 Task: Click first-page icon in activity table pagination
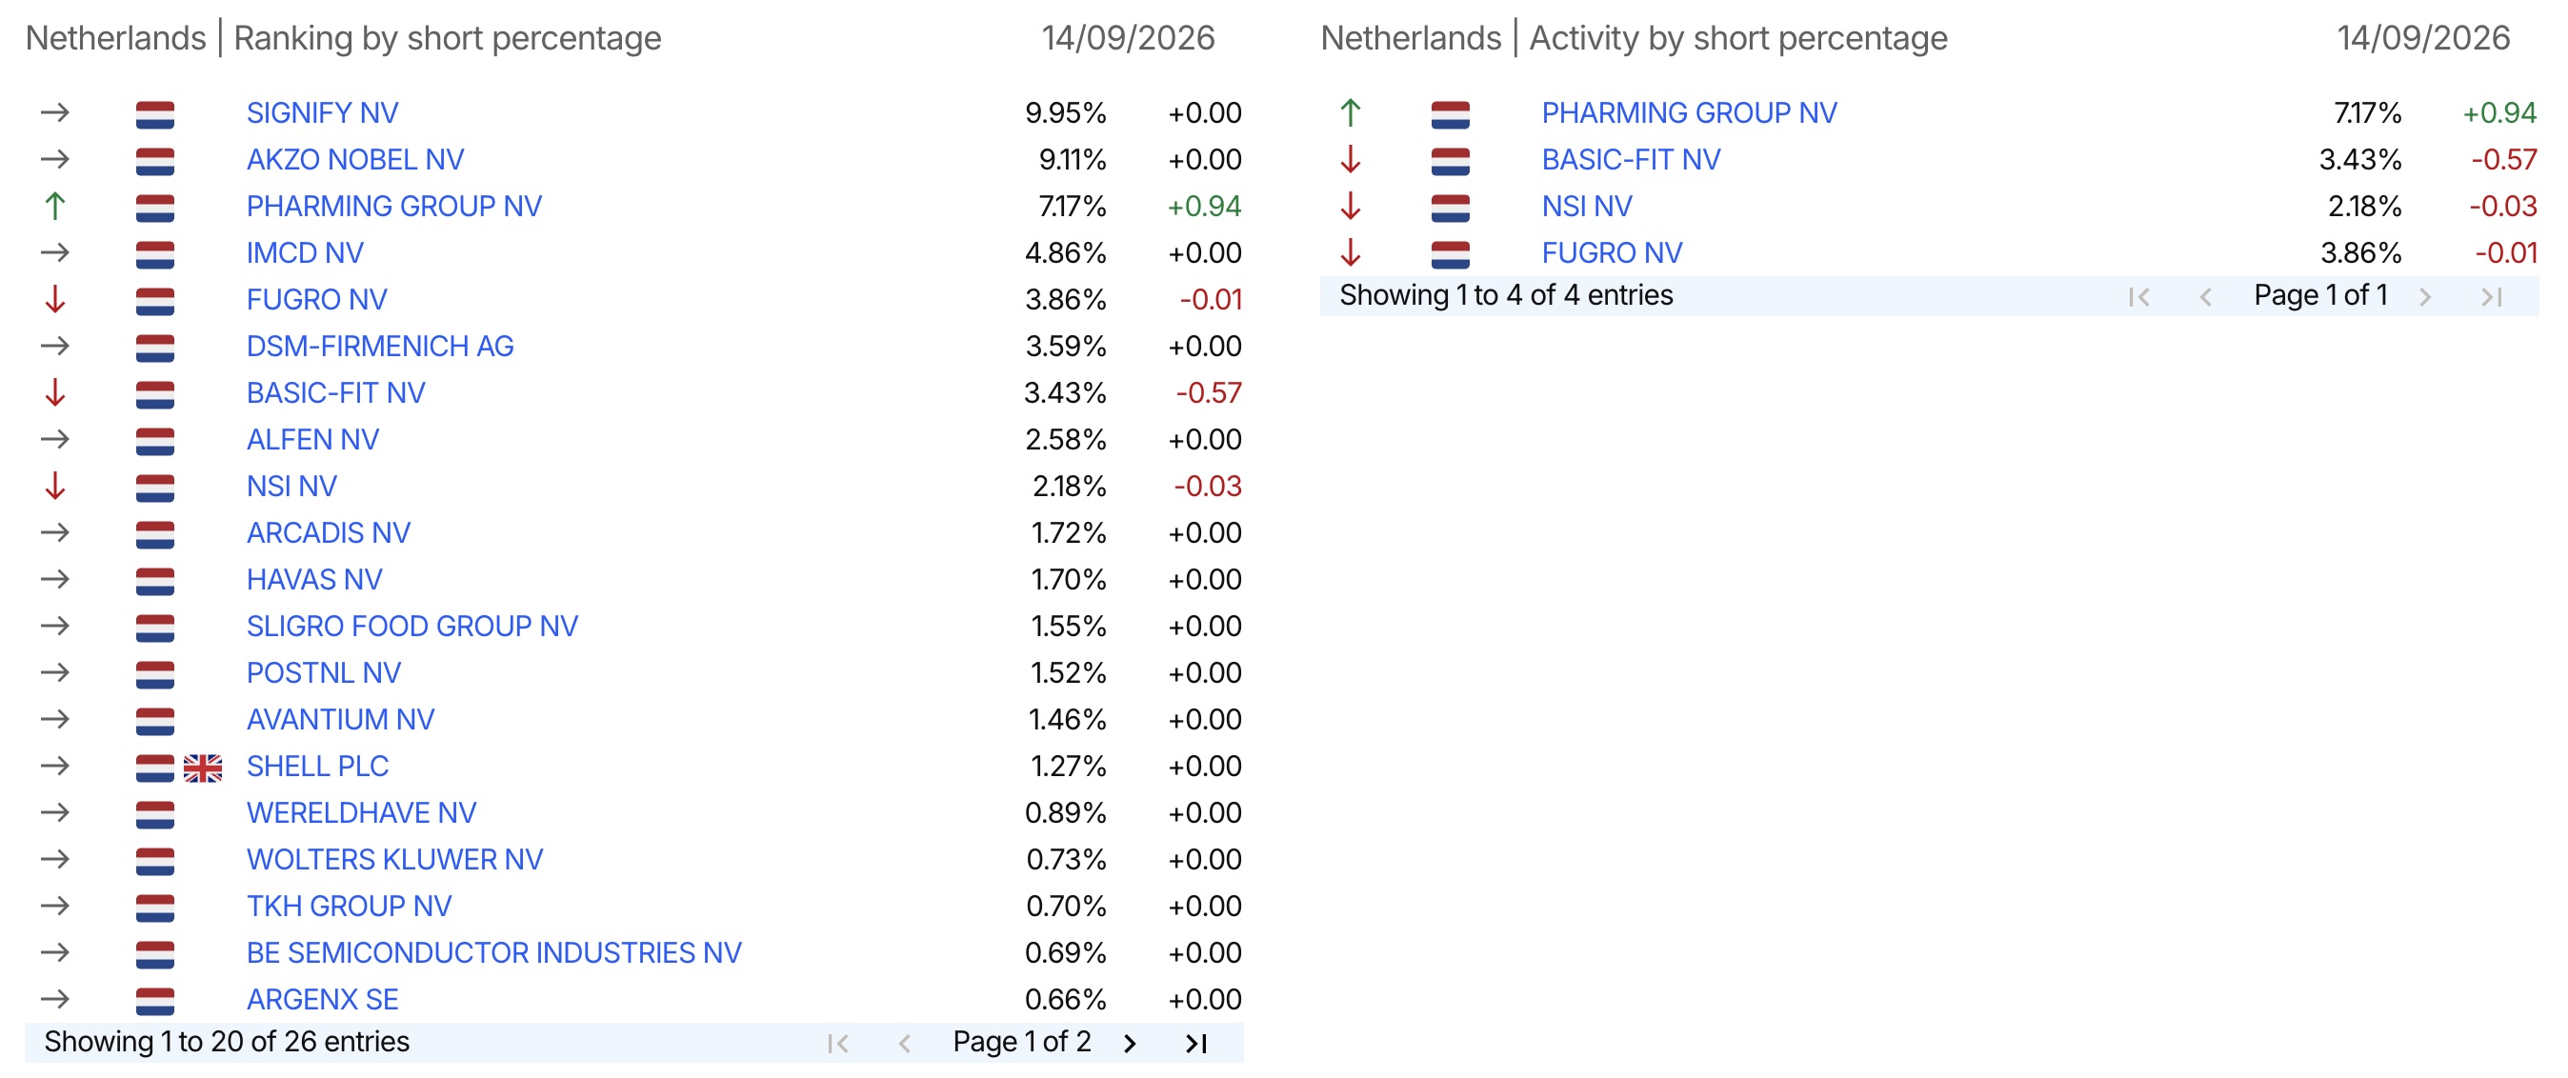[2138, 297]
